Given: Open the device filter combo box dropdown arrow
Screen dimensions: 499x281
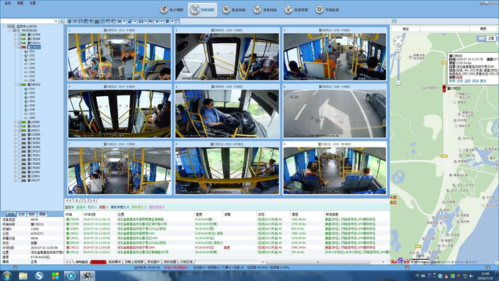Looking at the screenshot, I should tap(56, 21).
